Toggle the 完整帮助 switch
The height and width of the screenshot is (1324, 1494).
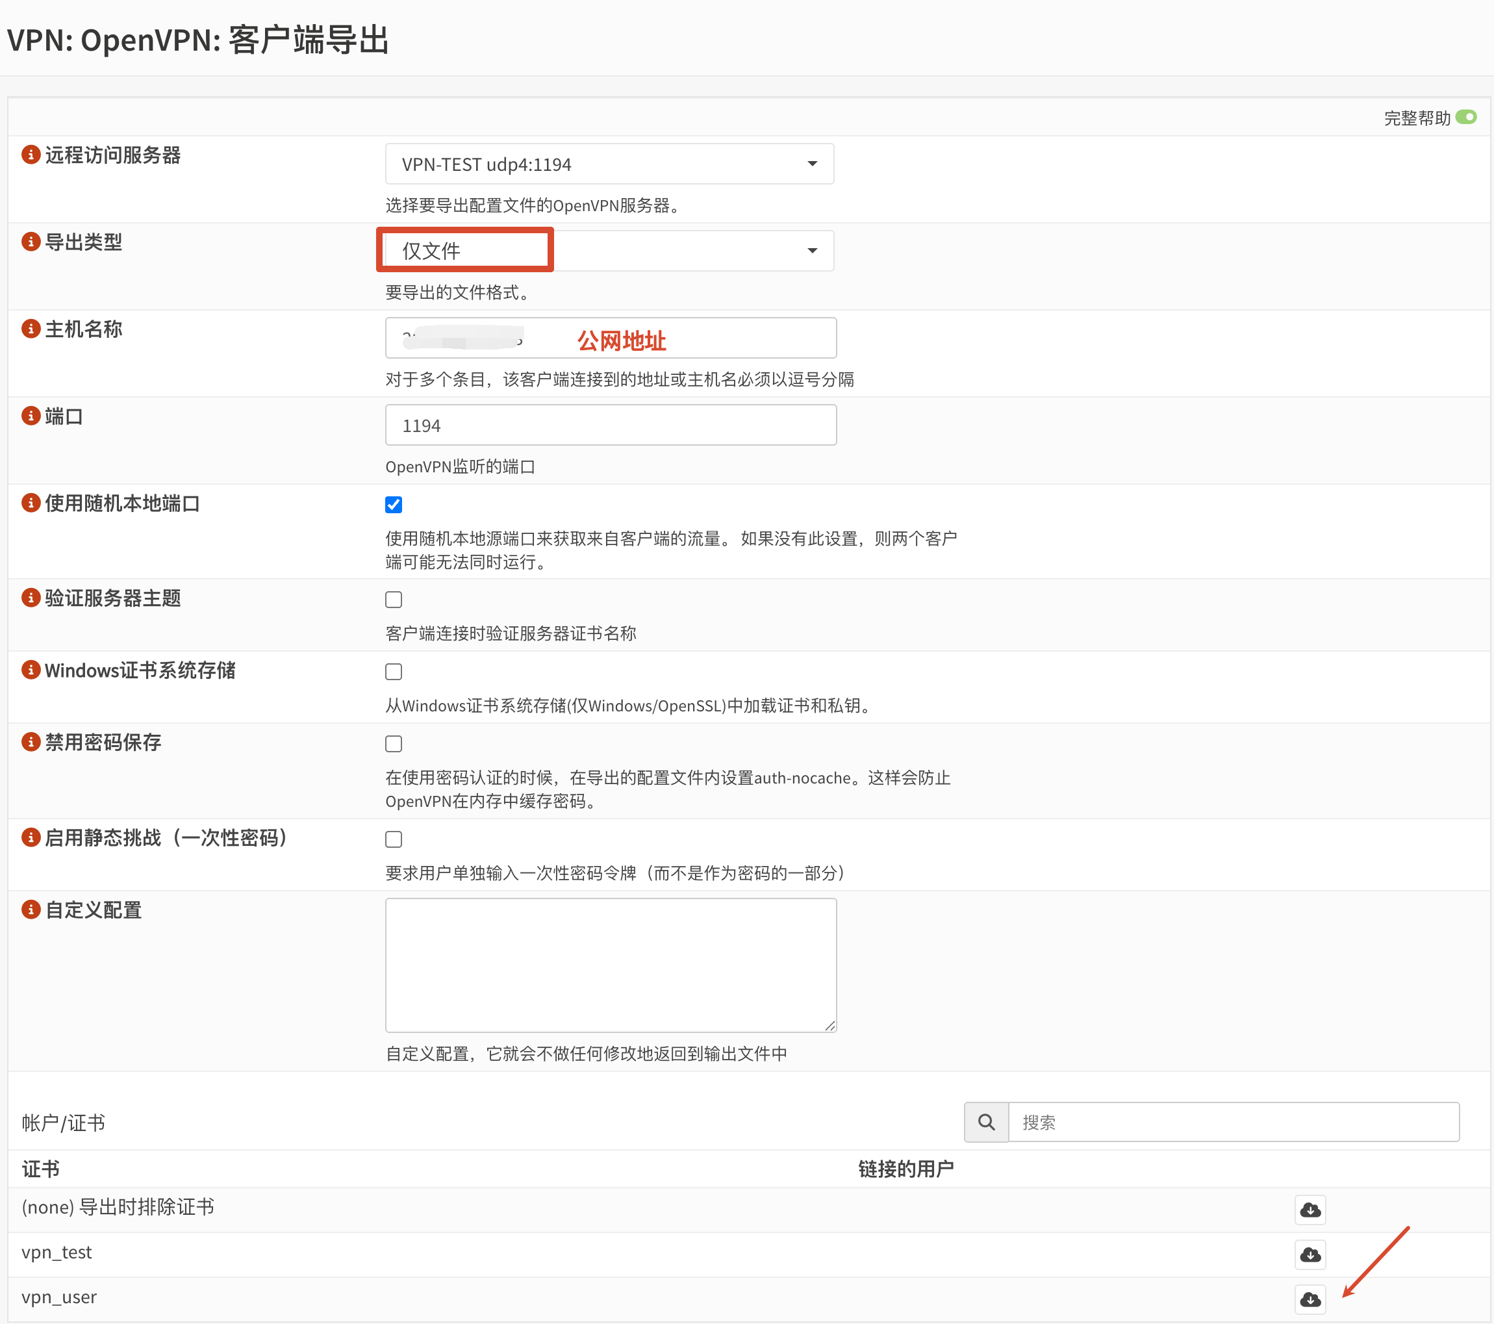pyautogui.click(x=1465, y=117)
